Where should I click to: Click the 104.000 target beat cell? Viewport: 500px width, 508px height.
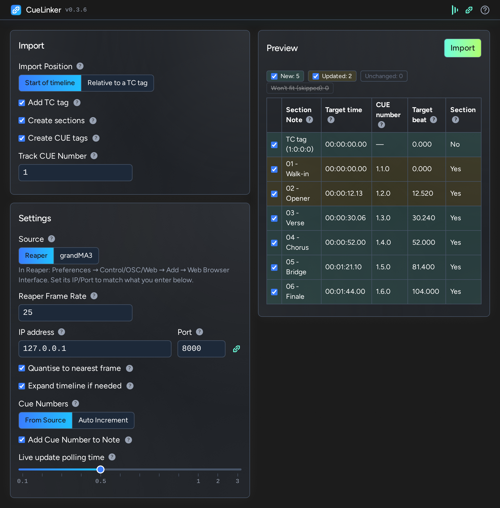coord(426,292)
